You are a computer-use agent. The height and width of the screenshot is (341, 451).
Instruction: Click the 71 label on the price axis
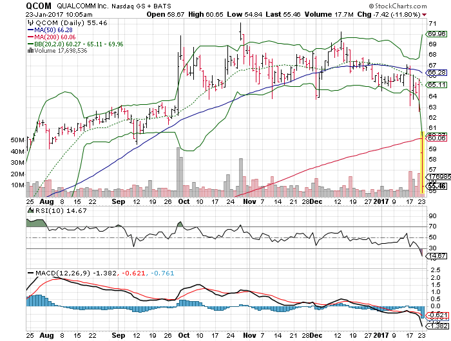tap(432, 24)
